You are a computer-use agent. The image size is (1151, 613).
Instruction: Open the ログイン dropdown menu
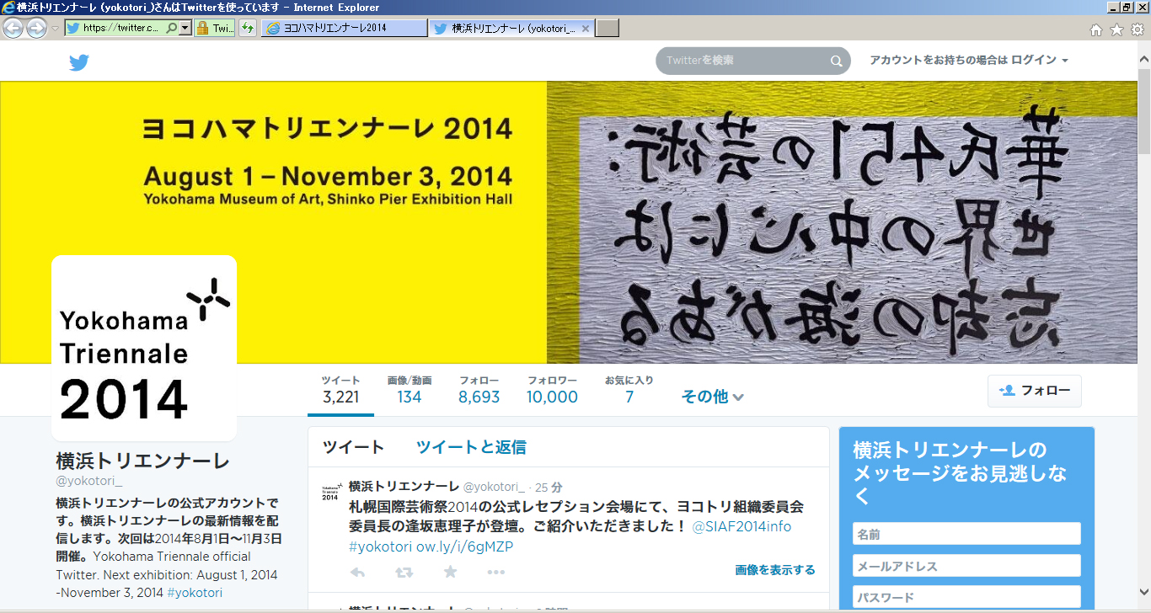(x=1040, y=61)
